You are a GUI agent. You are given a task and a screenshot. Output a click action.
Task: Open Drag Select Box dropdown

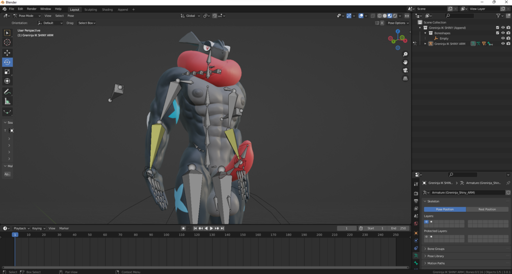coord(87,23)
